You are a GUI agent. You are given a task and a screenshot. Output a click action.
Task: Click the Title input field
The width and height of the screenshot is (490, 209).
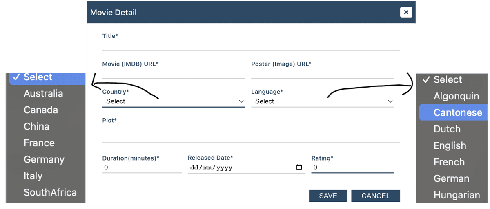point(251,45)
